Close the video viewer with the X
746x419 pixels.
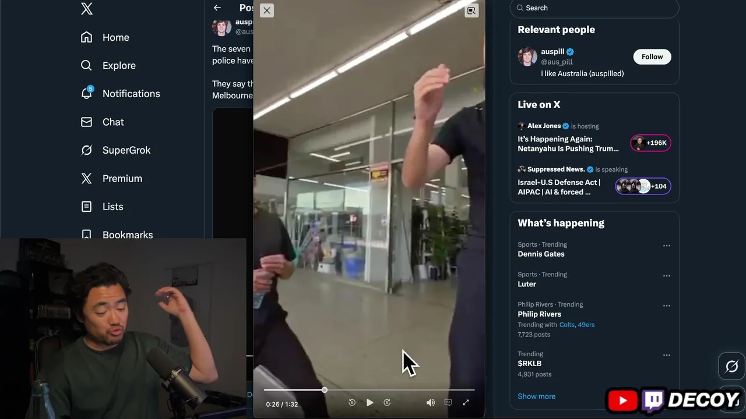pyautogui.click(x=266, y=10)
